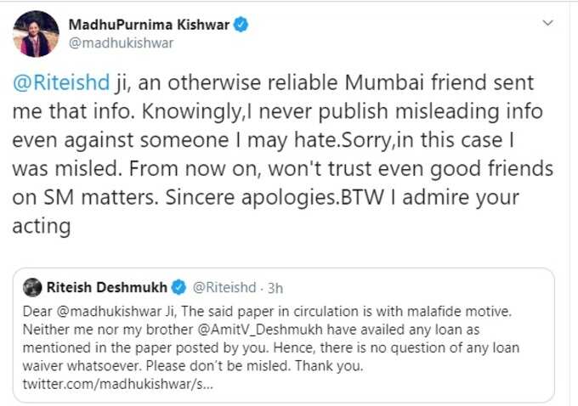This screenshot has width=578, height=406.
Task: Open the @AmitV_Deshmukh mention
Action: [x=260, y=330]
